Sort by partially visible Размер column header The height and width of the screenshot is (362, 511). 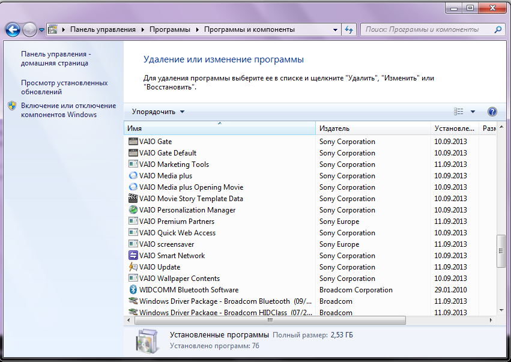(488, 128)
